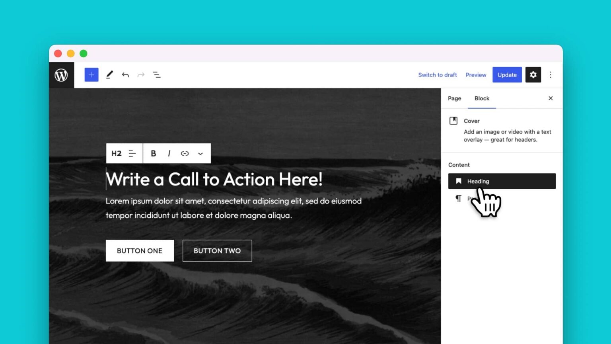Open the H2 heading level dropdown
This screenshot has height=344, width=611.
click(x=116, y=153)
